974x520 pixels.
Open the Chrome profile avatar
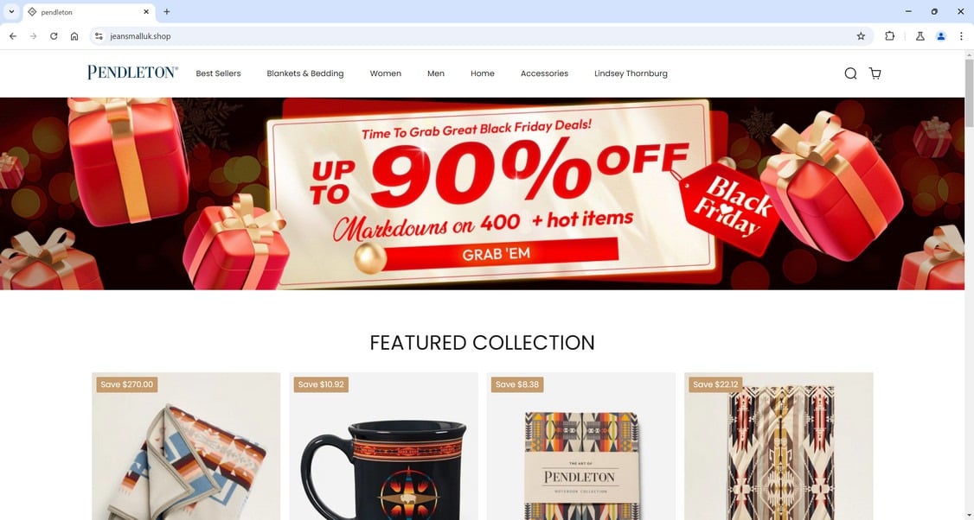click(x=940, y=36)
